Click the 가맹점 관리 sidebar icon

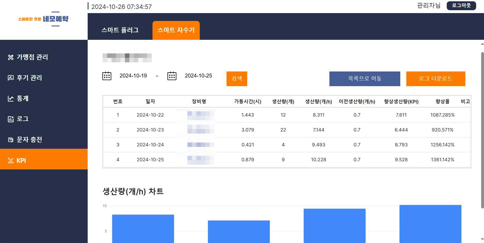10,57
